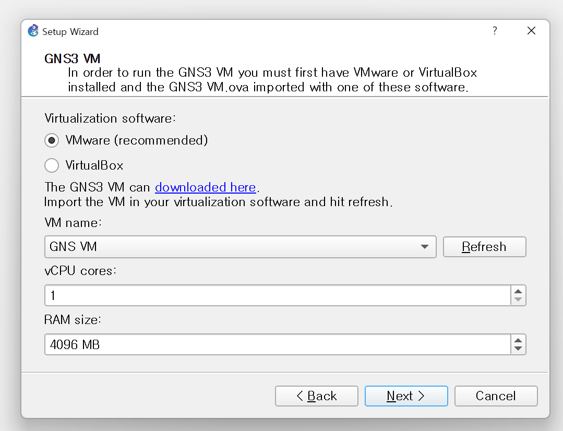Image resolution: width=563 pixels, height=431 pixels.
Task: Click the Refresh button
Action: [x=484, y=247]
